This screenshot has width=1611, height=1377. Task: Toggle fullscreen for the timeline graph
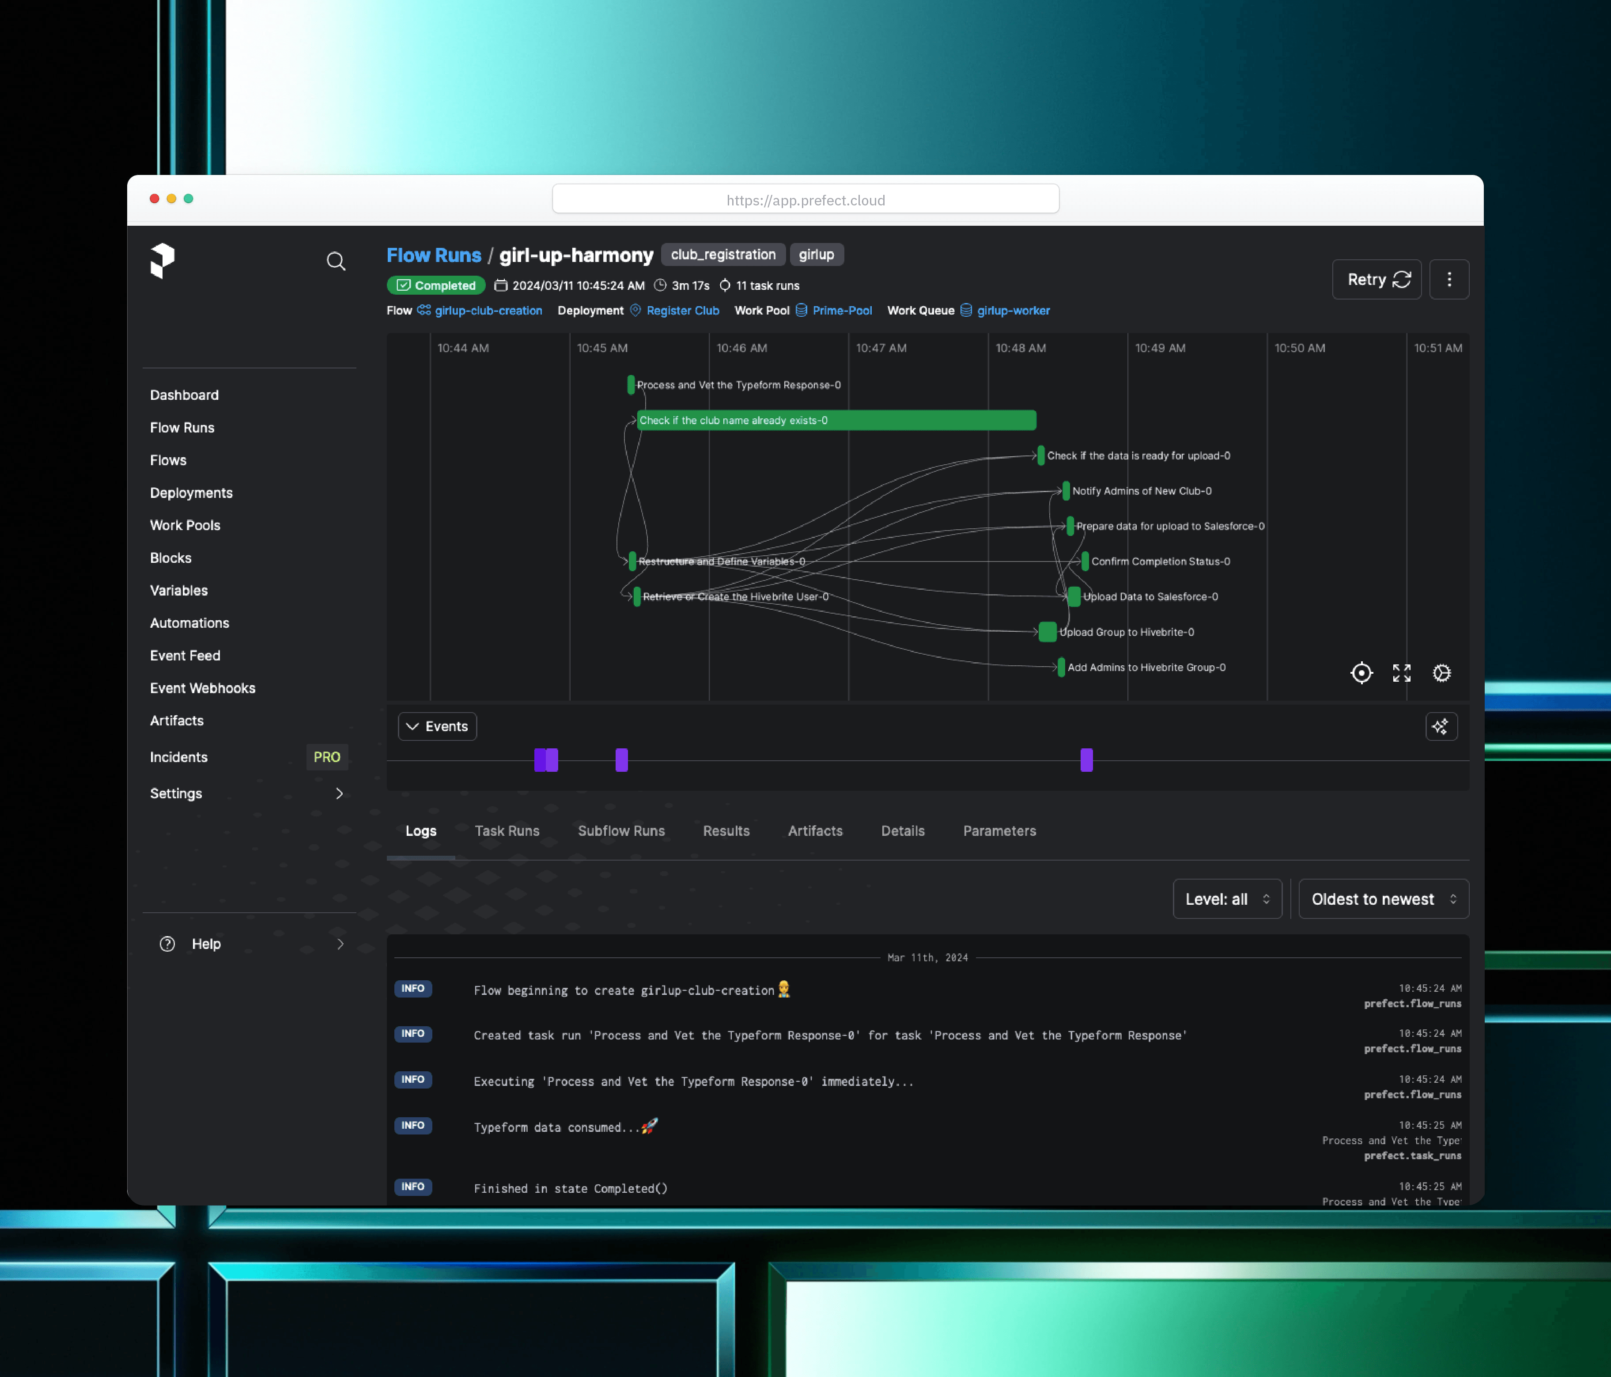coord(1402,673)
